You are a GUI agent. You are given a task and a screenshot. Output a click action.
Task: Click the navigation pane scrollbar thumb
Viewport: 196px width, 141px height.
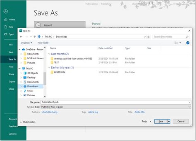pos(45,79)
